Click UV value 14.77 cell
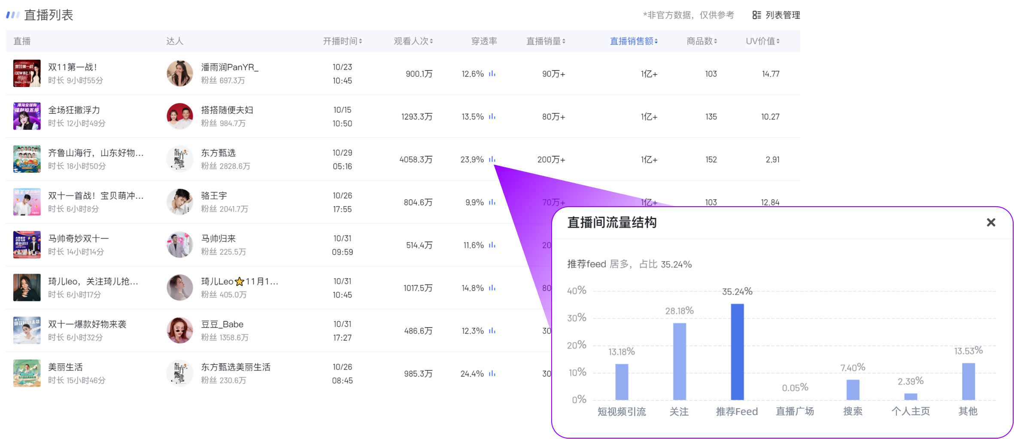1014x439 pixels. click(771, 74)
